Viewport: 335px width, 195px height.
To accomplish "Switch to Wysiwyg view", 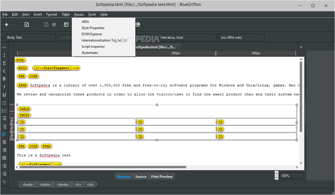I will point(124,177).
